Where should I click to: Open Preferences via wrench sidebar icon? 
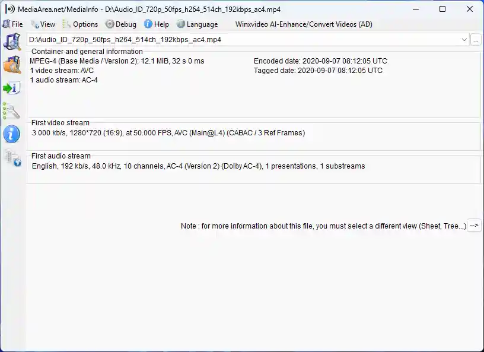click(x=11, y=110)
